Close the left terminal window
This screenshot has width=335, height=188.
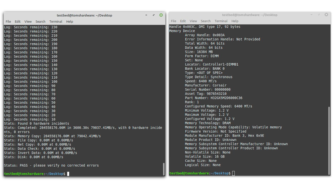click(161, 15)
